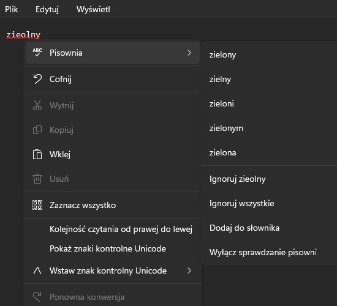This screenshot has width=337, height=306.
Task: Click the copy icon beside Kopiuj
Action: 37,130
